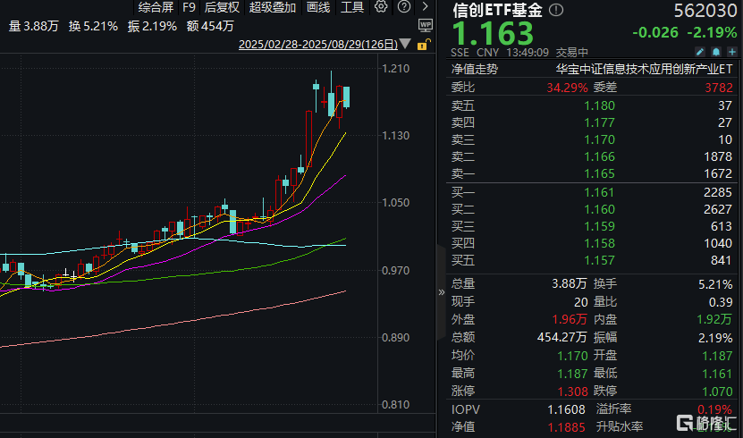Click the info icon next to 信创ETF基金

556,10
